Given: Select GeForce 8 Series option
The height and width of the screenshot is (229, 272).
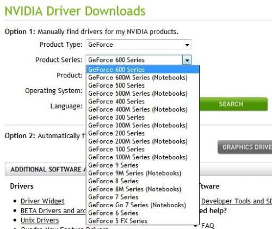Looking at the screenshot, I should coord(143,181).
